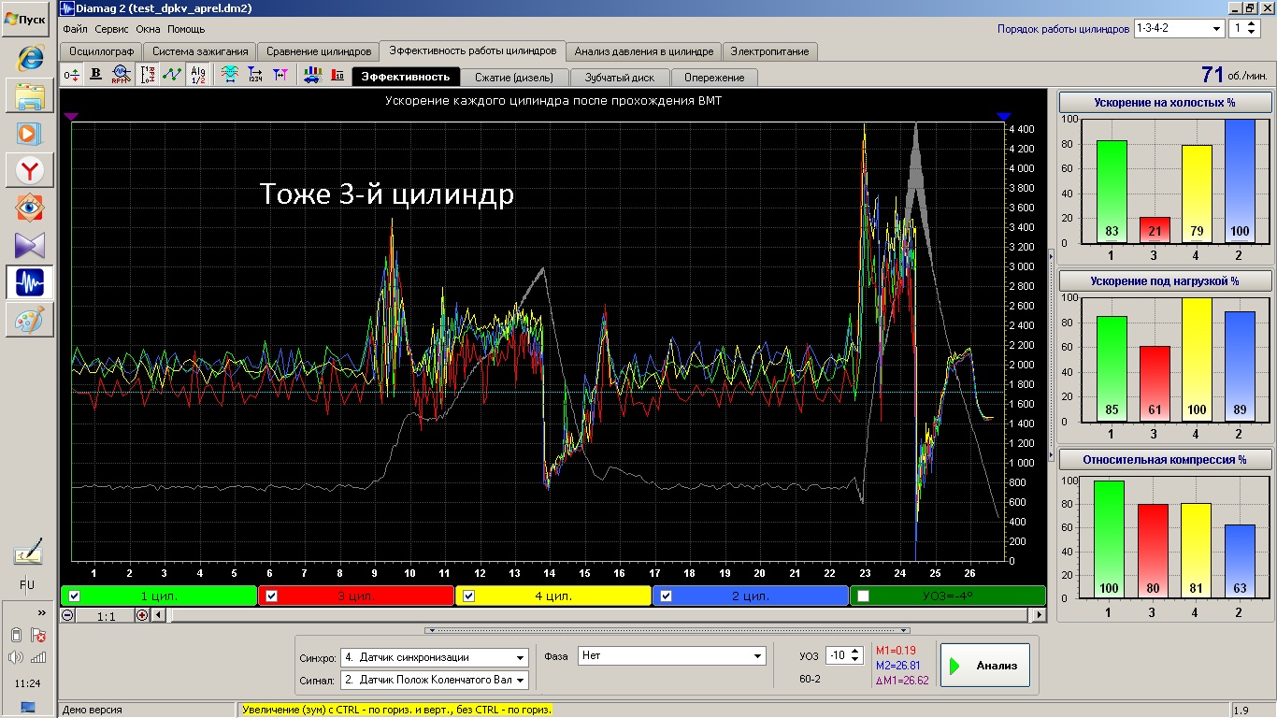Uncheck the 4 цил. trace checkbox
1277x718 pixels.
click(x=469, y=596)
